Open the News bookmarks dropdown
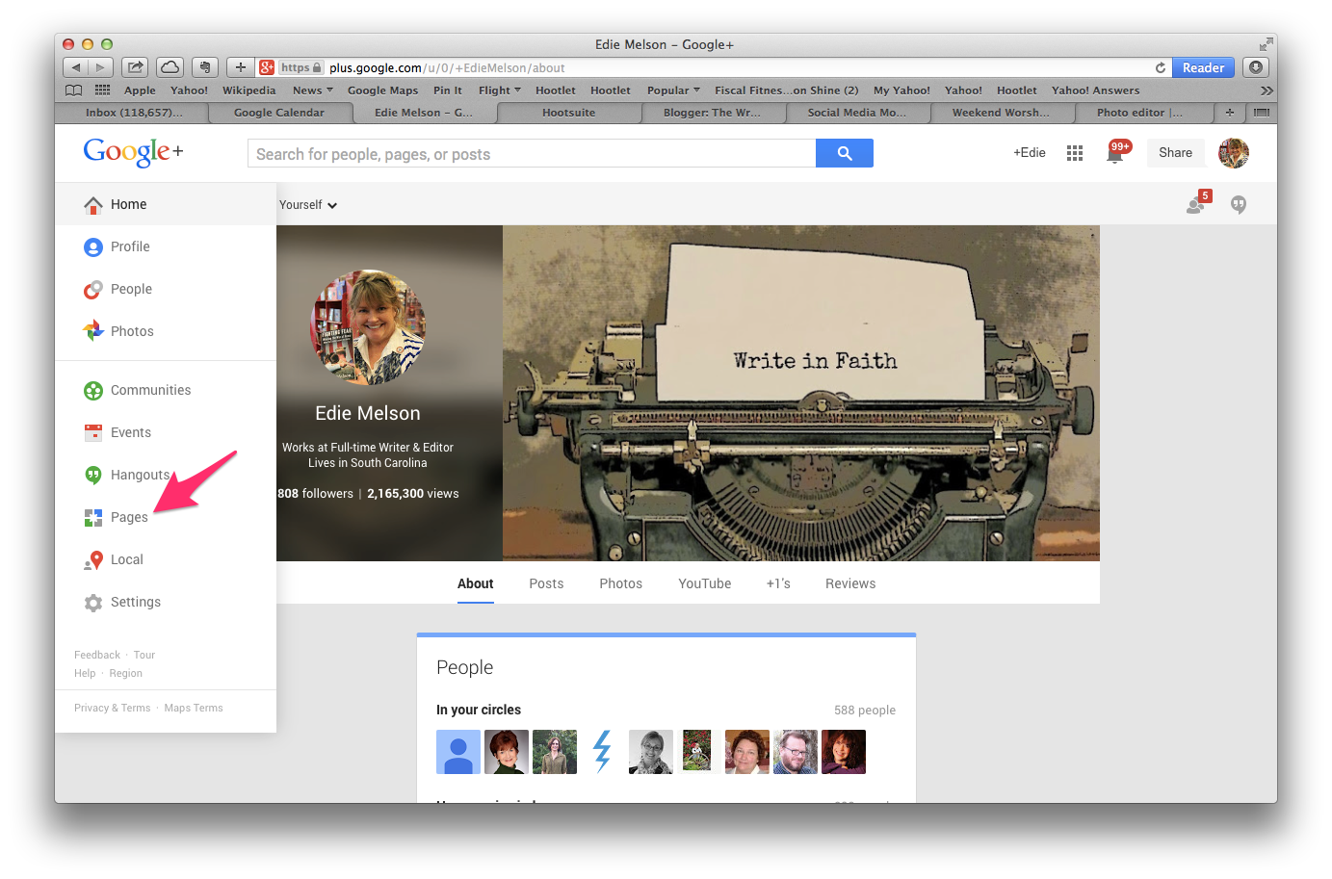 (x=313, y=90)
